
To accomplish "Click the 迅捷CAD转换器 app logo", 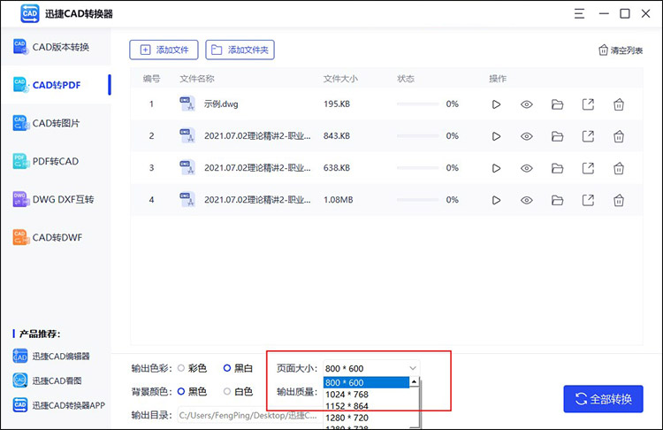I will (x=29, y=13).
